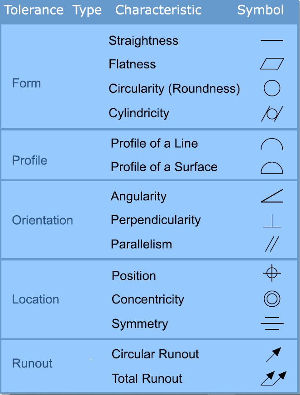Select the Profile of a Surface symbol

(272, 168)
